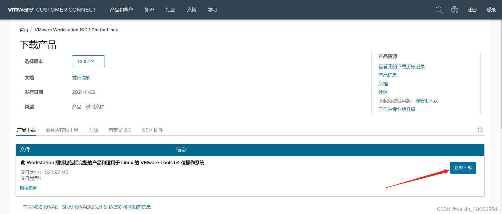
Task: Switch to the 驱动程序和工具 tab
Action: [62, 130]
